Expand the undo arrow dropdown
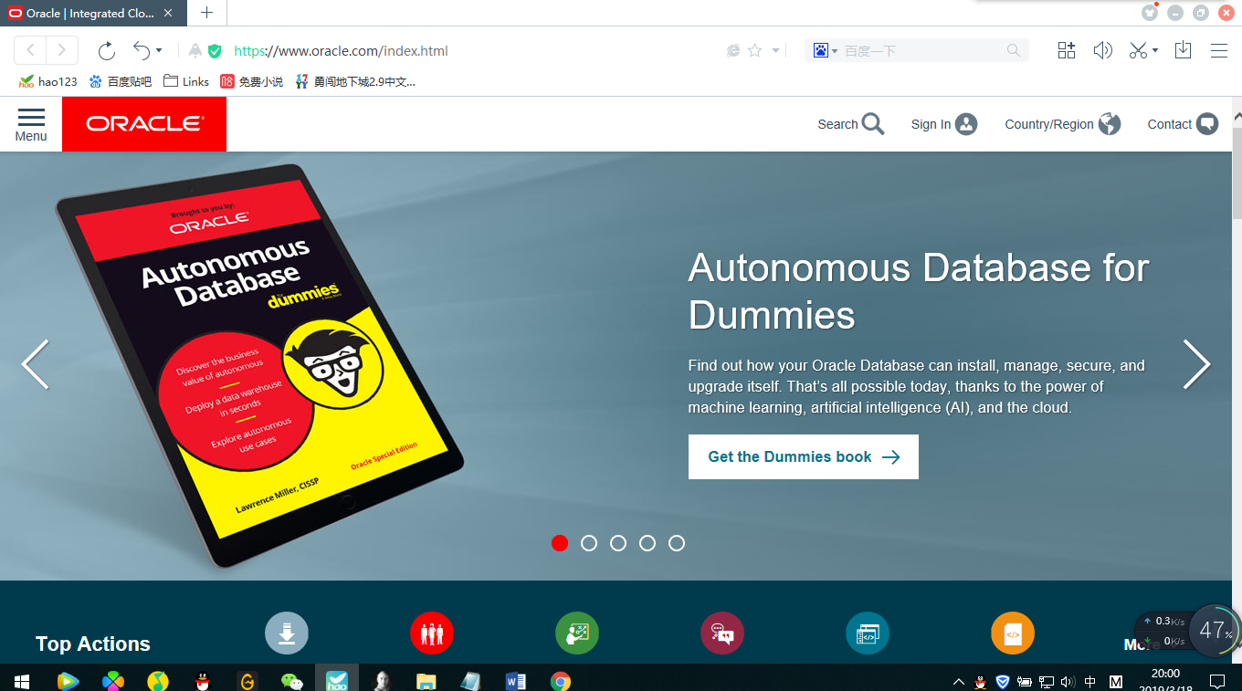This screenshot has width=1242, height=691. coord(159,51)
